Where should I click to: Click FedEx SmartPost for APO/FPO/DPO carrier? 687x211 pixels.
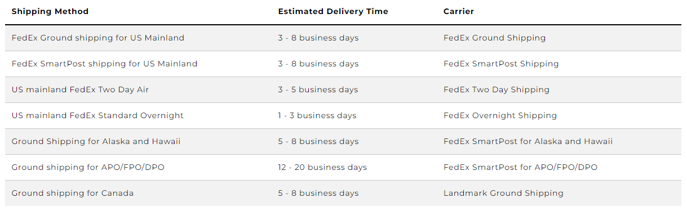click(x=521, y=168)
